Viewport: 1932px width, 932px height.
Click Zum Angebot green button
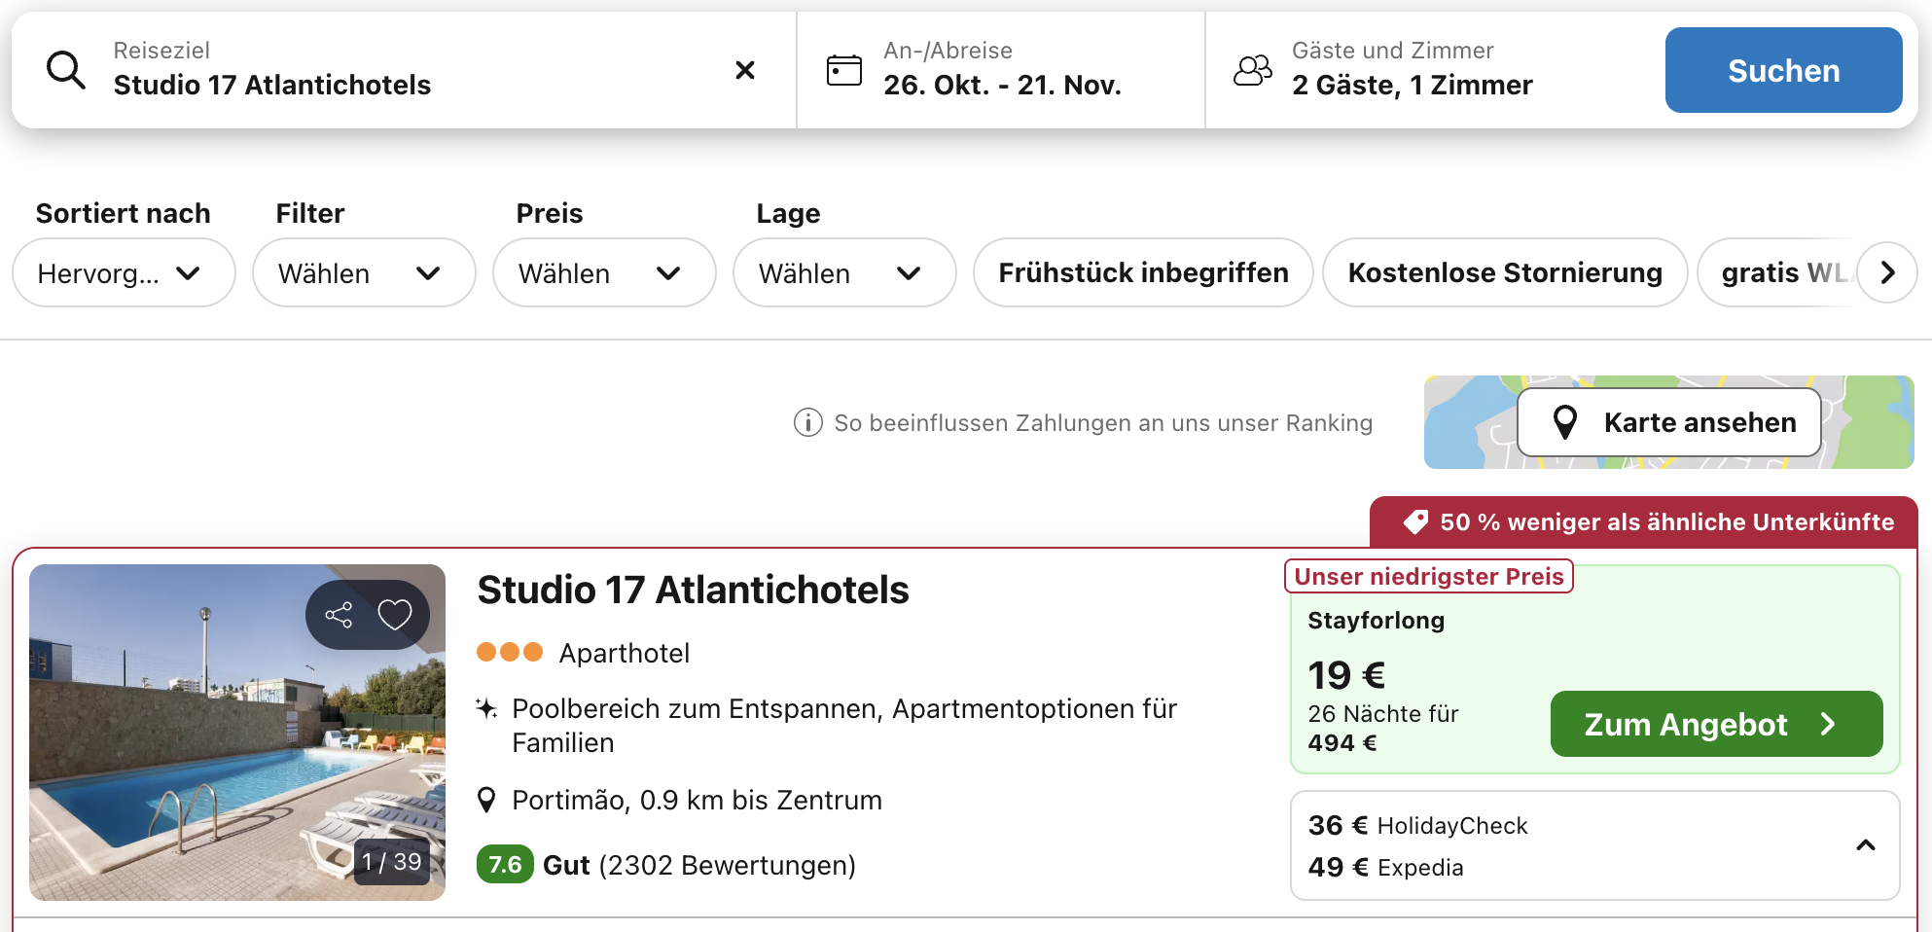coord(1716,724)
